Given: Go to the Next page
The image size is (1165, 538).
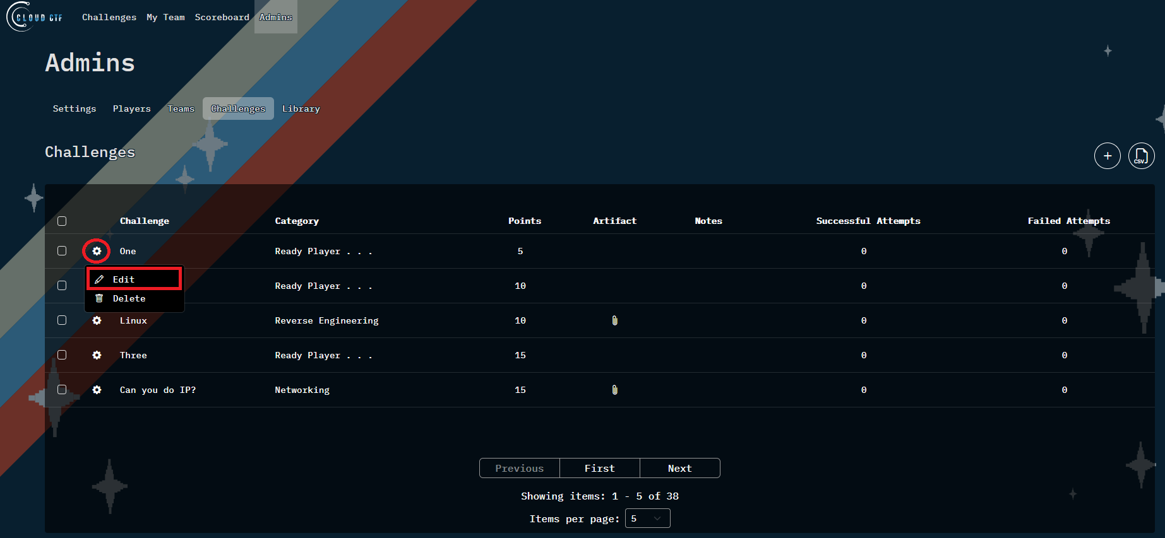Looking at the screenshot, I should coord(680,468).
